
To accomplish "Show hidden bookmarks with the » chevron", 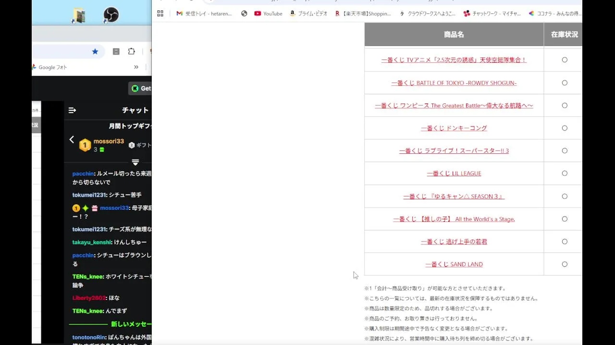I will 136,67.
